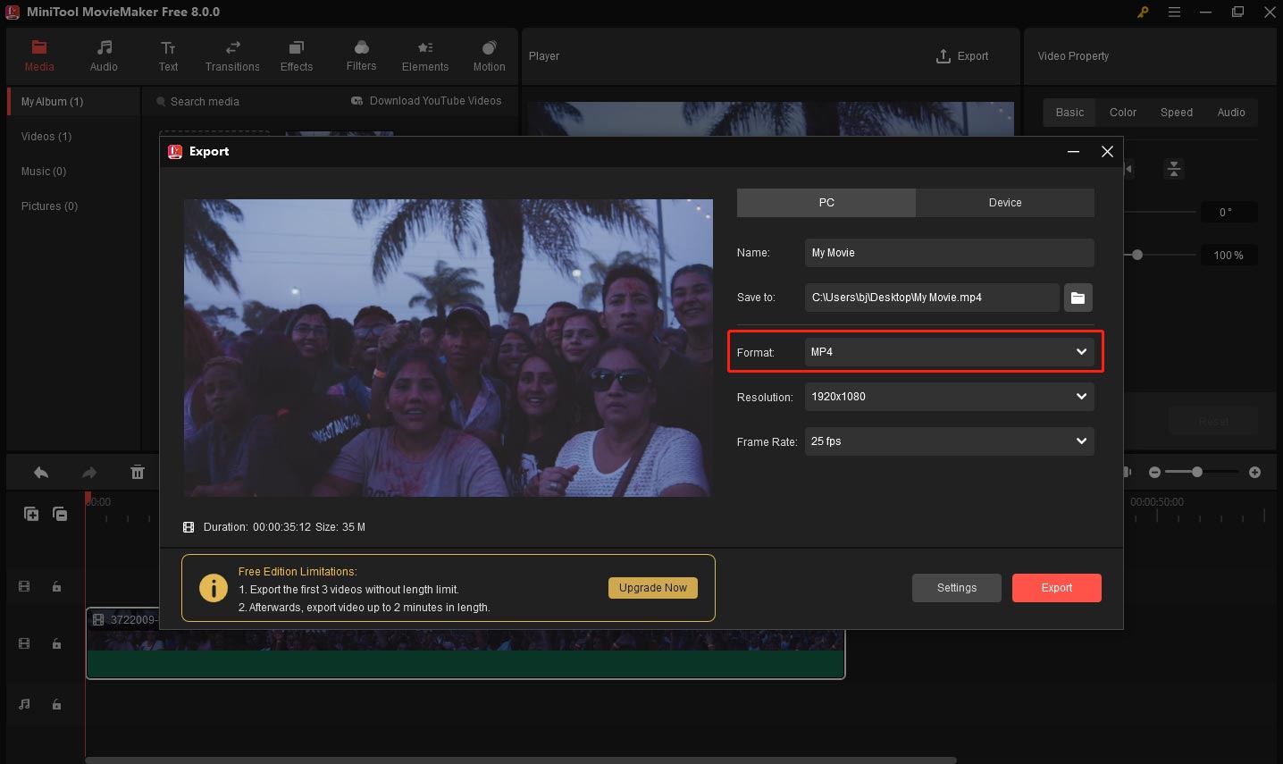Adjust the slider handle next to 100 %
The height and width of the screenshot is (764, 1283).
click(1137, 255)
